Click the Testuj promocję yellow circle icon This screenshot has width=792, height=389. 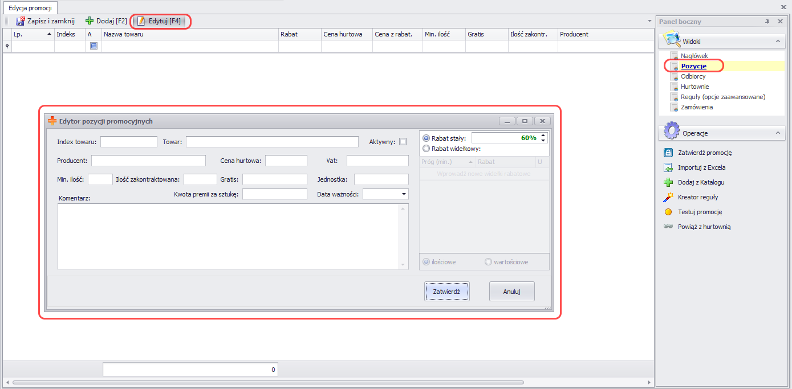pos(668,212)
